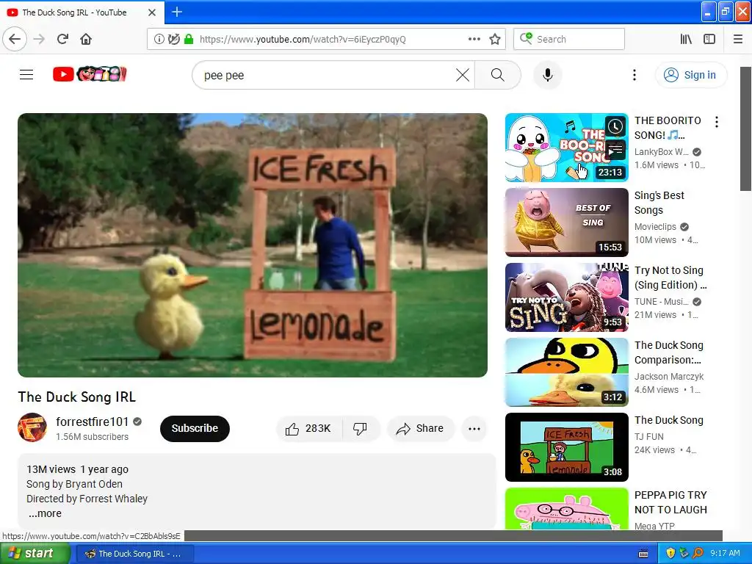Click the Firefox Search box

(x=569, y=40)
